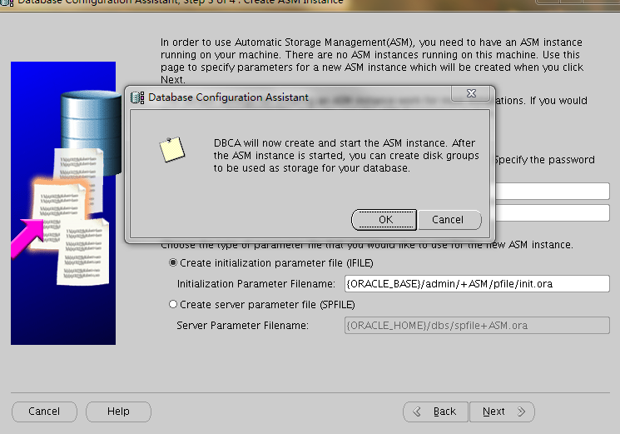The image size is (620, 434).
Task: Go Back to the previous step
Action: (436, 412)
